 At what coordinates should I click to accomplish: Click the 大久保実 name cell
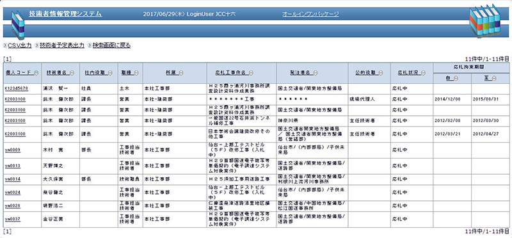tap(60, 179)
